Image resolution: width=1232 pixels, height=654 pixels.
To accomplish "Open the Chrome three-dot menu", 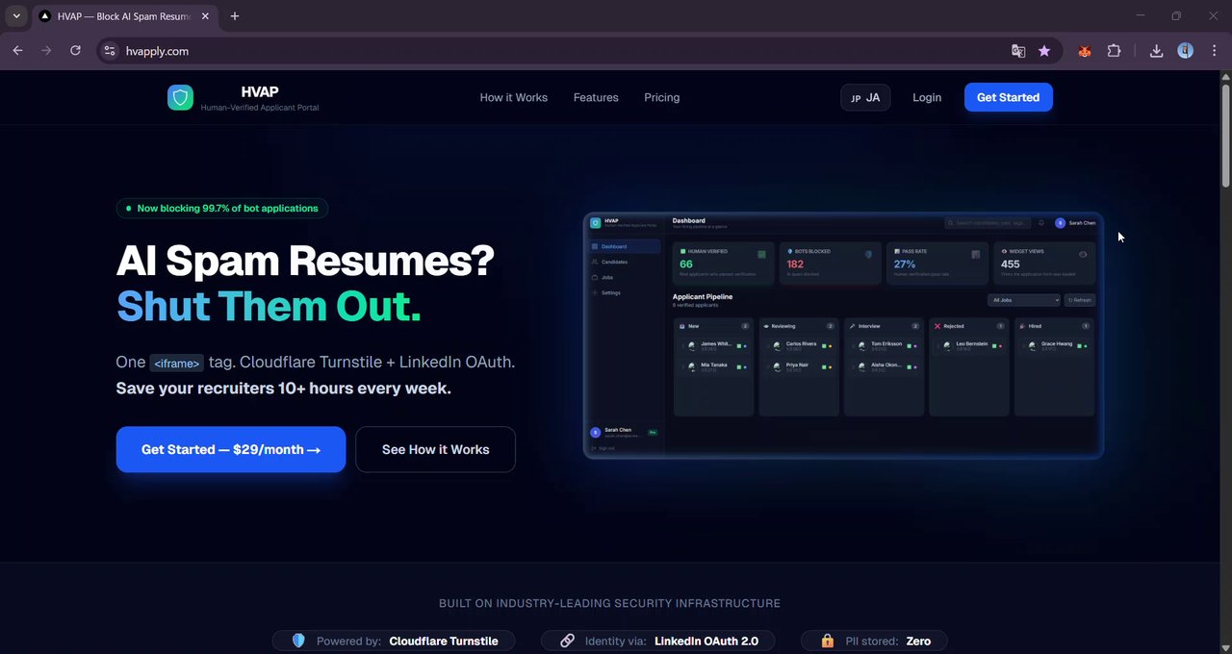I will click(1215, 51).
